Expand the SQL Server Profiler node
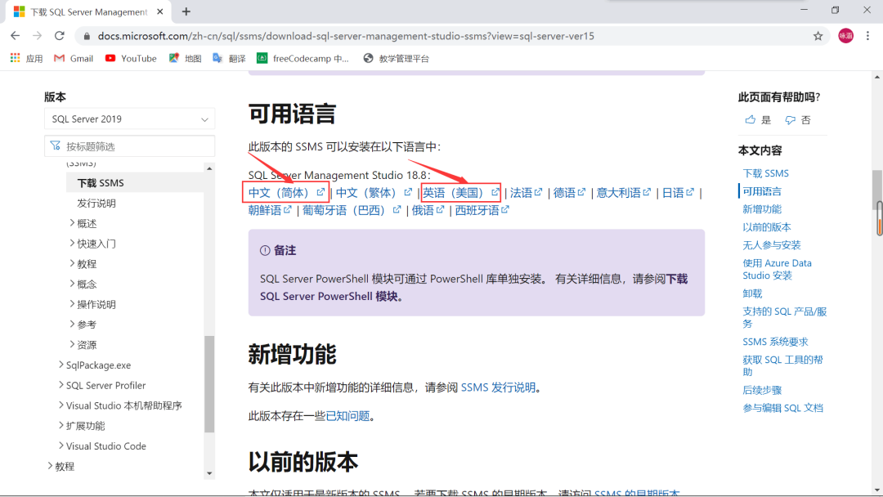 (61, 385)
